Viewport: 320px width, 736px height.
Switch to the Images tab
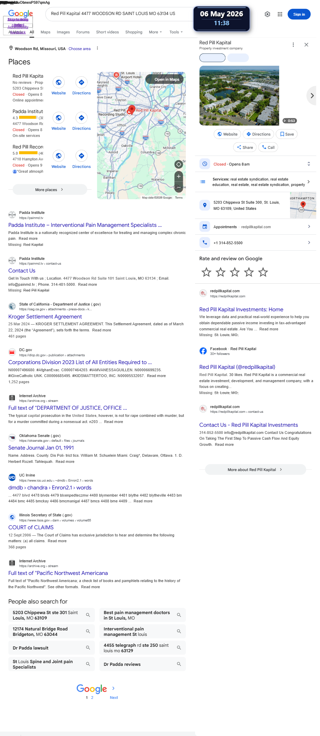point(63,32)
